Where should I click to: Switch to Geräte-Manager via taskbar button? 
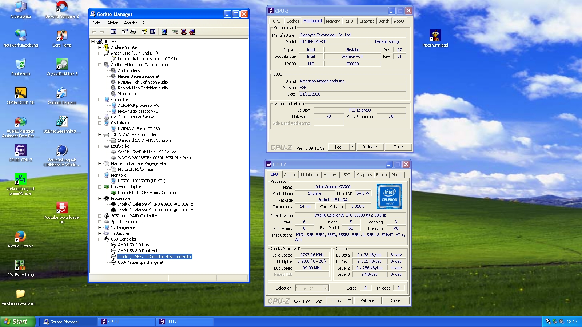tap(68, 322)
